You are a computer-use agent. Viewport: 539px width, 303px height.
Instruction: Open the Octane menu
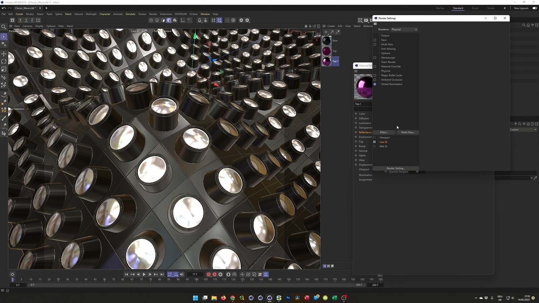(194, 14)
